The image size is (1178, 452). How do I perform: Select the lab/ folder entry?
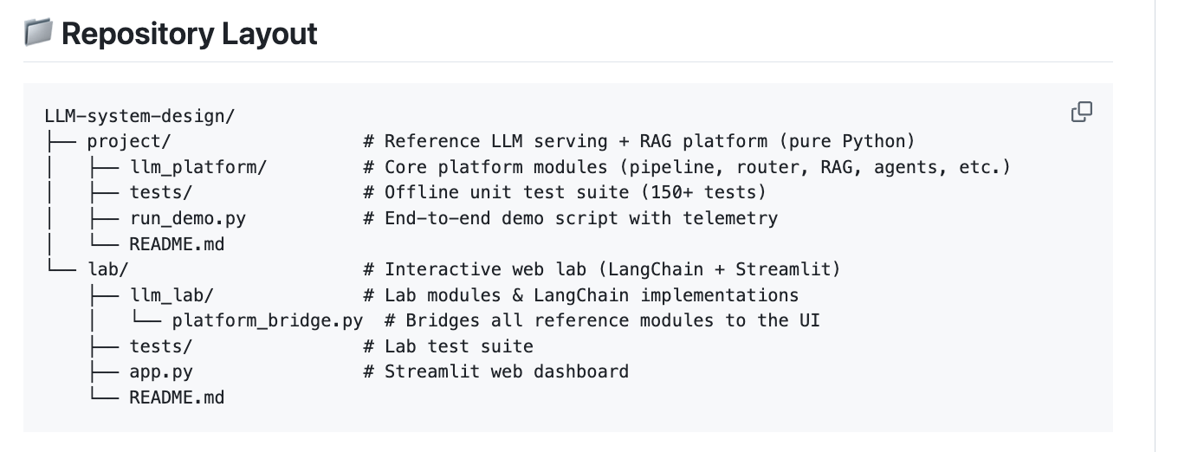(107, 269)
